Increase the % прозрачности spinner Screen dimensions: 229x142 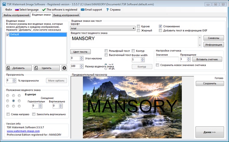[x=14, y=80]
